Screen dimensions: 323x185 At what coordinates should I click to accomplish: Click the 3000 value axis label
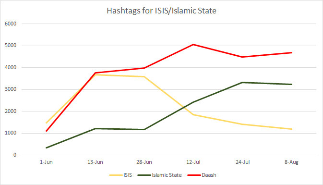pyautogui.click(x=11, y=89)
